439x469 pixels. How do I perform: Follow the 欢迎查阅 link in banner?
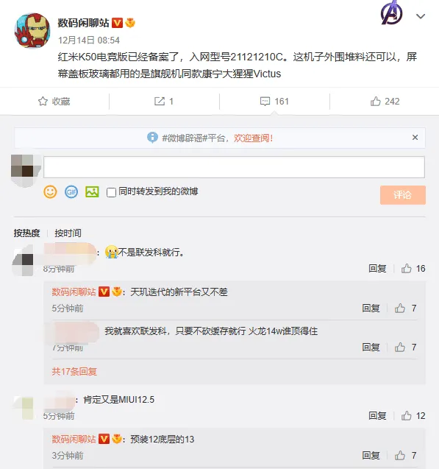click(x=253, y=138)
